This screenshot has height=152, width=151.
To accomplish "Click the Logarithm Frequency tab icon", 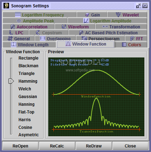I will coord(18,15).
